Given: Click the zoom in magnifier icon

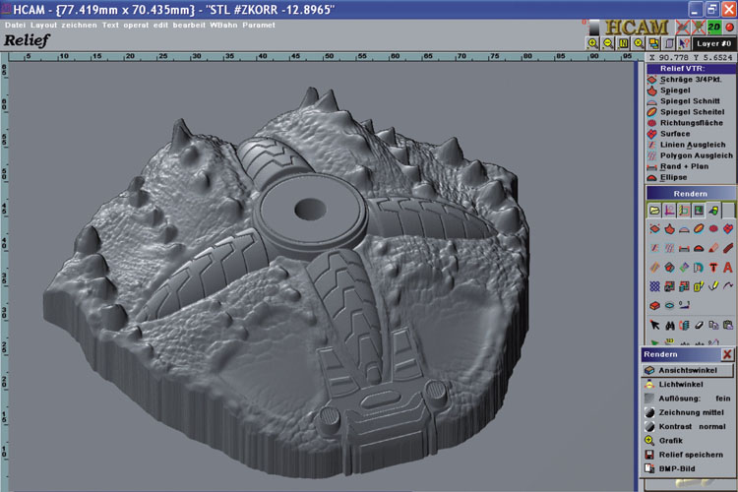Looking at the screenshot, I should point(592,43).
